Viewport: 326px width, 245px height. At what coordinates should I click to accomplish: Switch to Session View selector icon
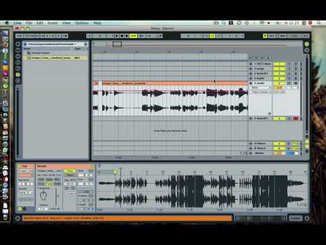(x=307, y=50)
